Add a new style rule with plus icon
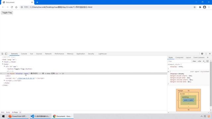The height and width of the screenshot is (119, 212). [x=204, y=61]
